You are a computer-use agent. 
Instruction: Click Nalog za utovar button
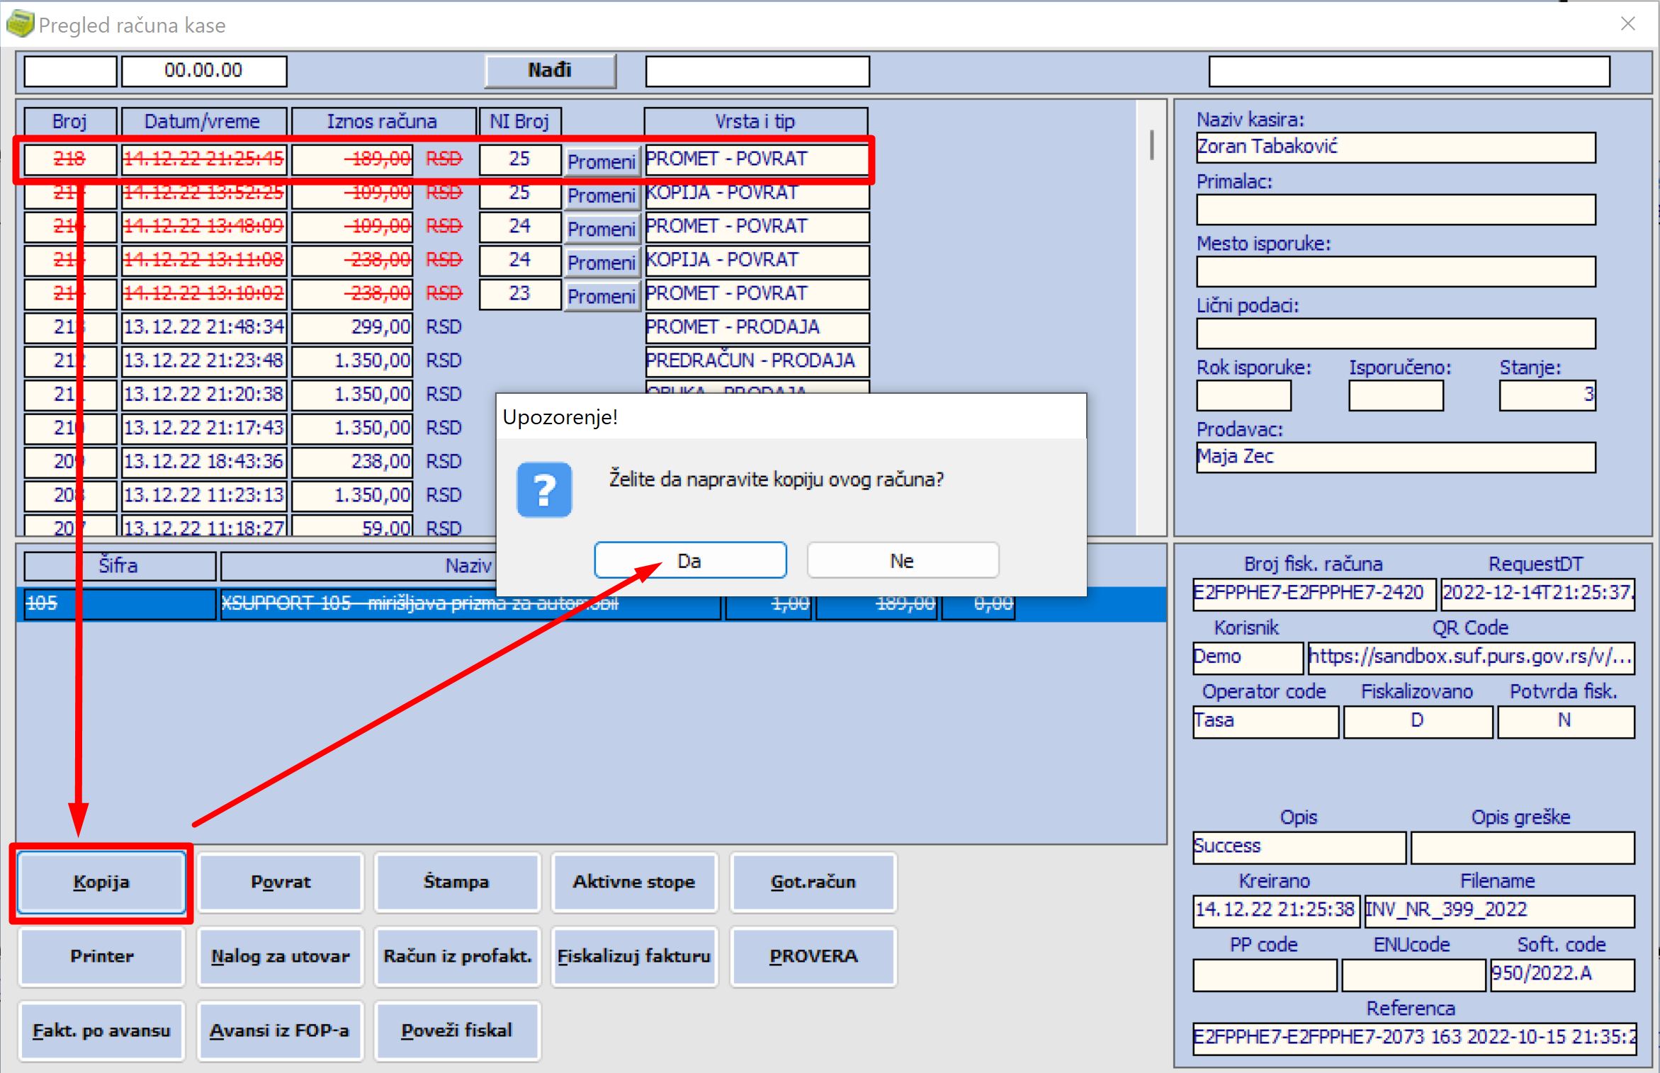281,956
